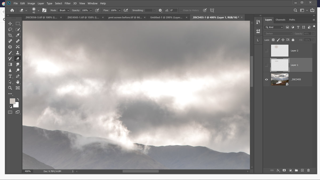Hide the _DSC3455 layer eye
Viewport: 320px width, 180px height.
coord(266,79)
